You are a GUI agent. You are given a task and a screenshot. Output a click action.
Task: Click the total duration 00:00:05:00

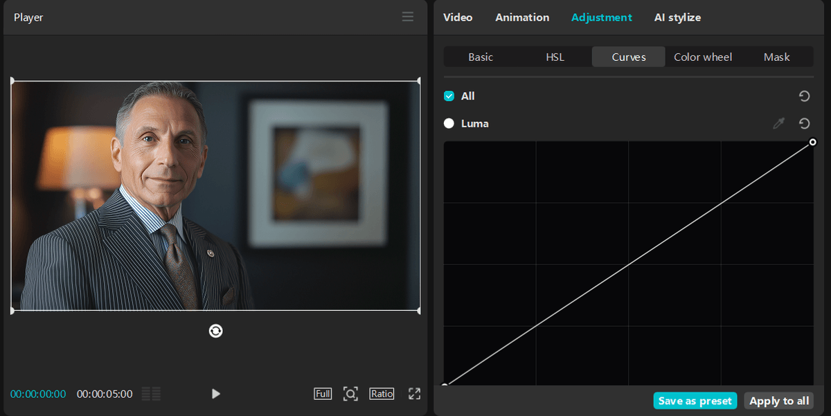point(105,394)
